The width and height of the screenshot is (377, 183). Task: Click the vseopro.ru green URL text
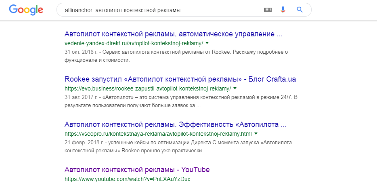(158, 134)
